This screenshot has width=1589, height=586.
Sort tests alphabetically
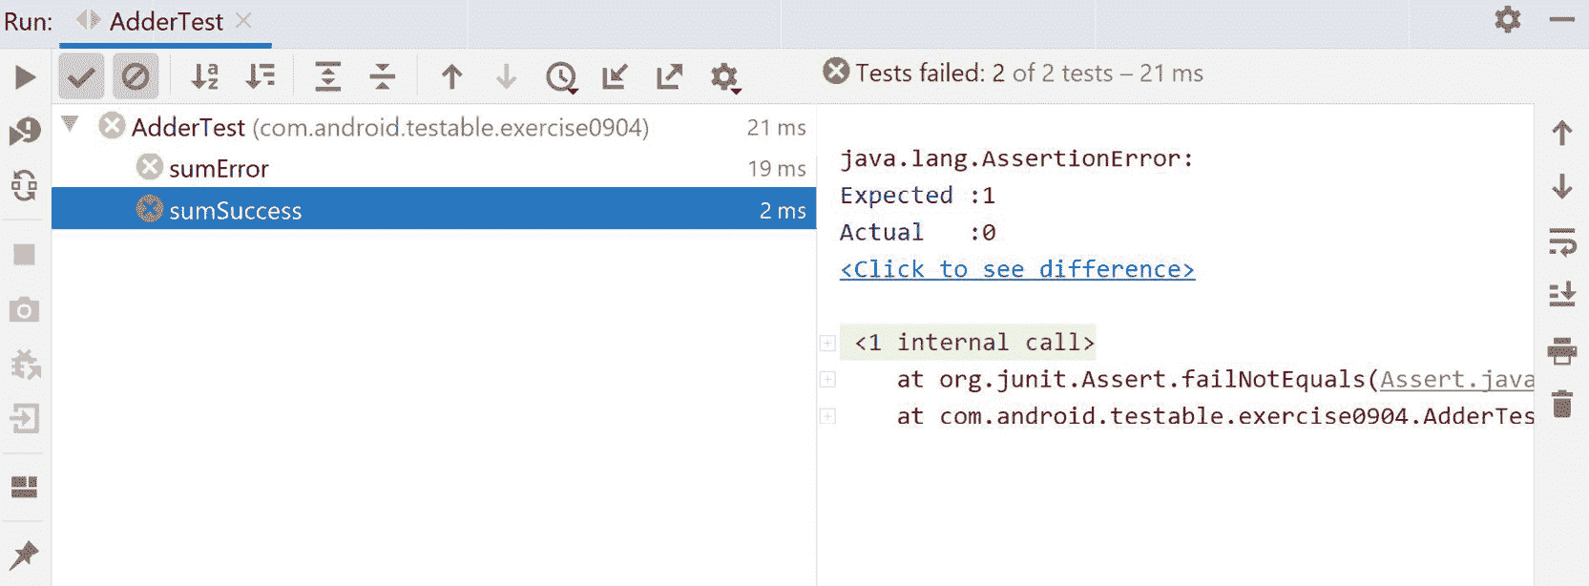click(205, 76)
